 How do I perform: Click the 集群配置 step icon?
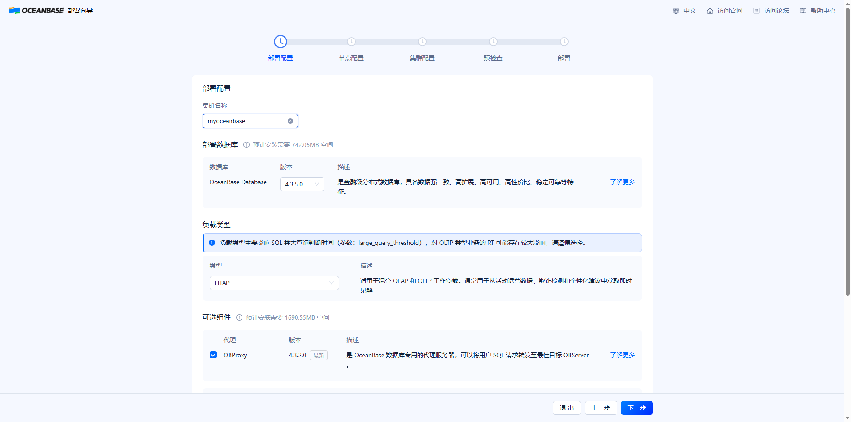tap(422, 42)
